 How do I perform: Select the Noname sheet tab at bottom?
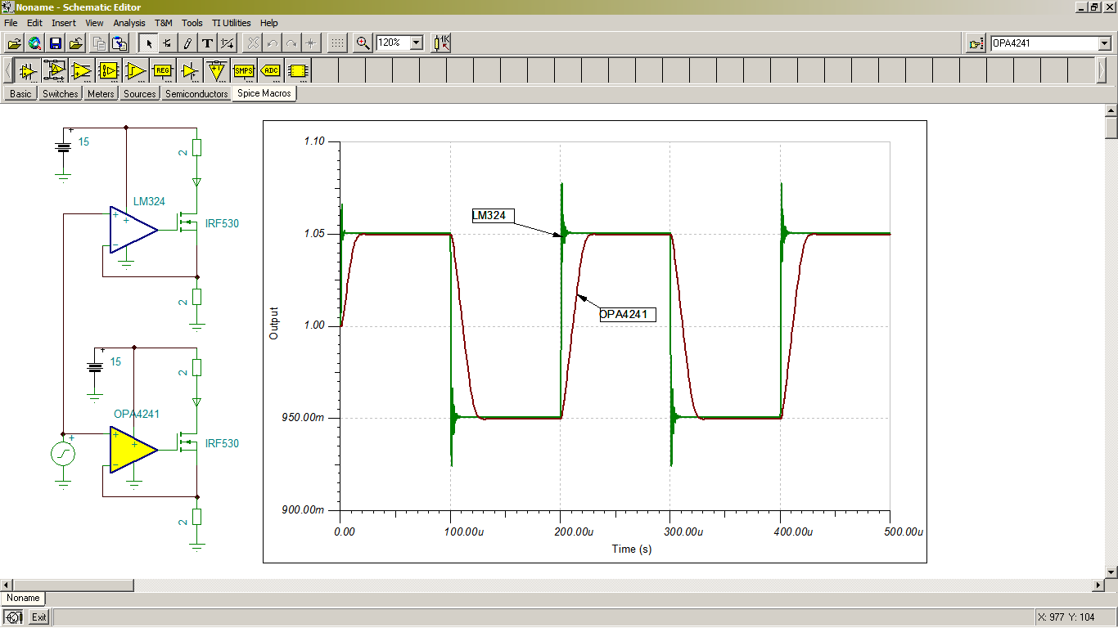coord(23,598)
